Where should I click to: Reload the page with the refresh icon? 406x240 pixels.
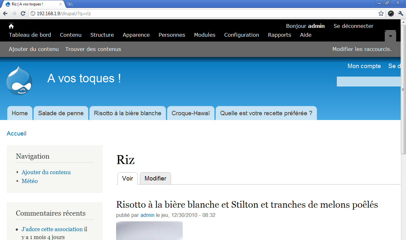23,14
